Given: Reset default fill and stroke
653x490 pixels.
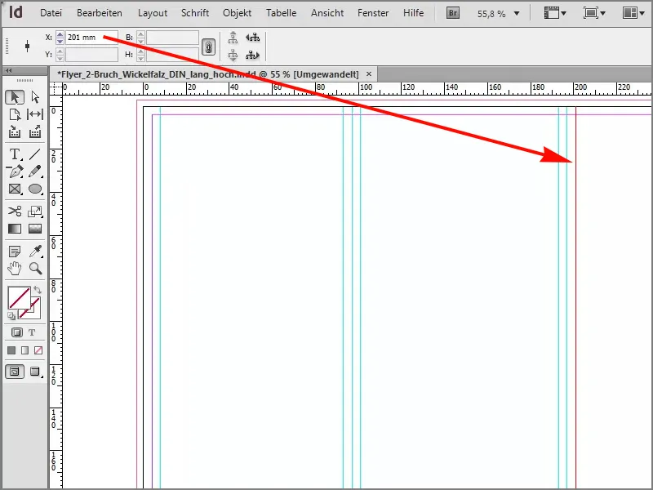Looking at the screenshot, I should (11, 316).
